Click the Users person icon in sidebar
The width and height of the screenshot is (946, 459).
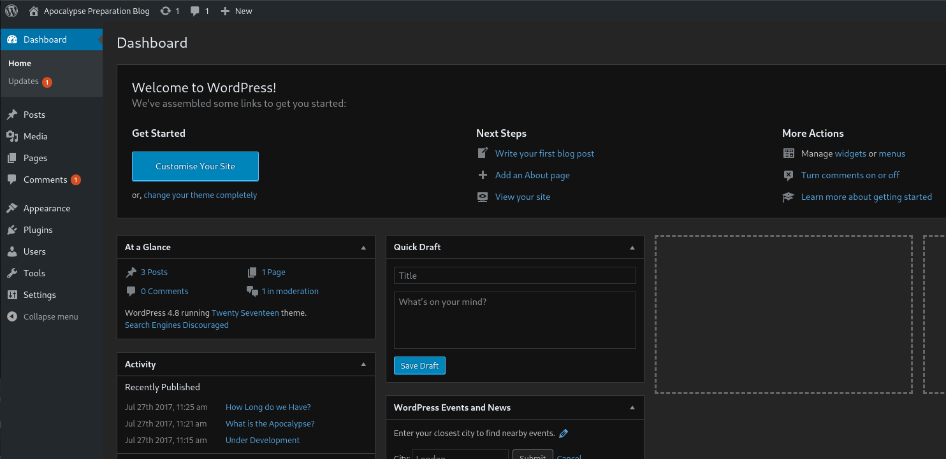click(12, 251)
